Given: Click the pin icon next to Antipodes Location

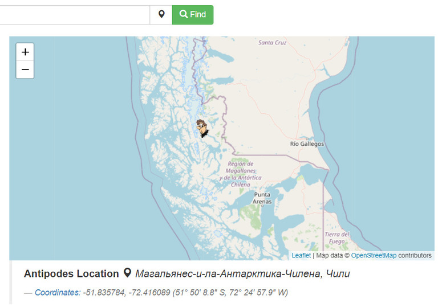Looking at the screenshot, I should tap(128, 273).
